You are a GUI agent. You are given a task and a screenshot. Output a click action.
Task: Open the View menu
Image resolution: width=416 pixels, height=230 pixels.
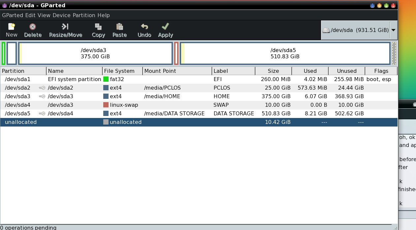[x=44, y=15]
